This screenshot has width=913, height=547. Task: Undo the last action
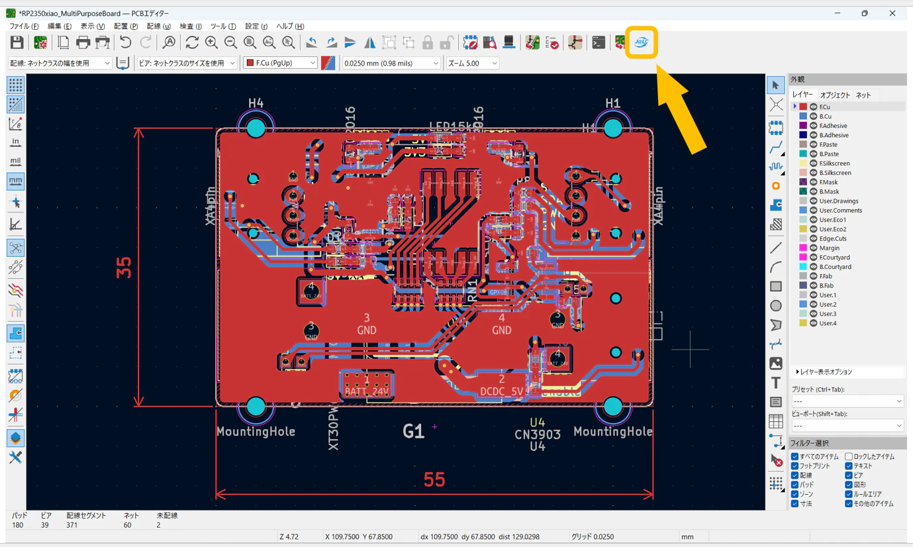point(126,42)
